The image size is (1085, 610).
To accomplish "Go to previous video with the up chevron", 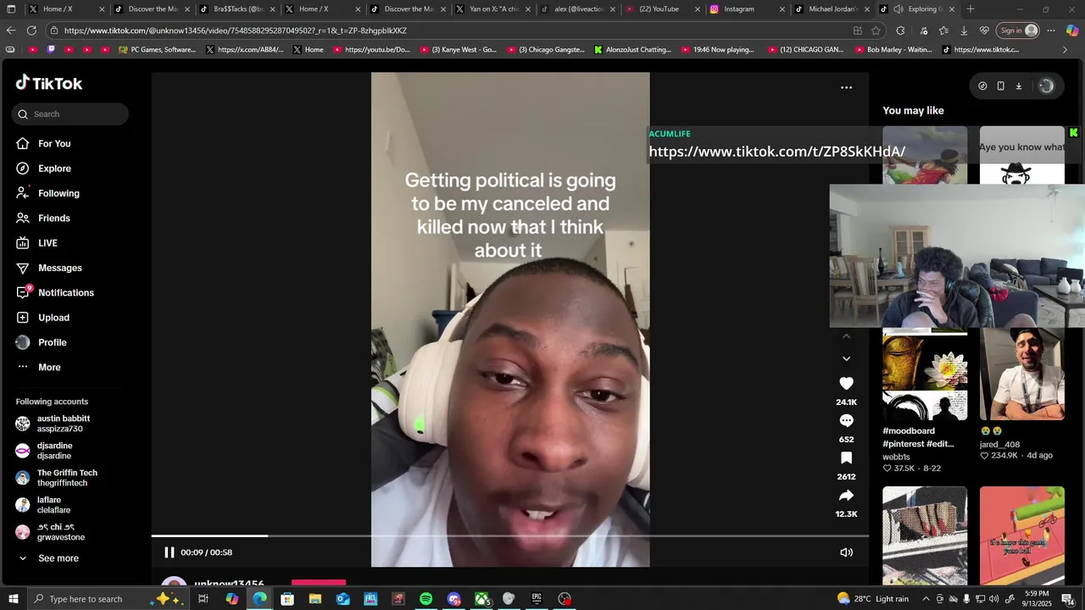I will pos(846,336).
